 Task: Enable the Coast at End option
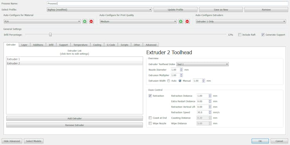pos(150,118)
